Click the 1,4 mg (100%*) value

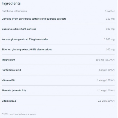(x=106, y=80)
